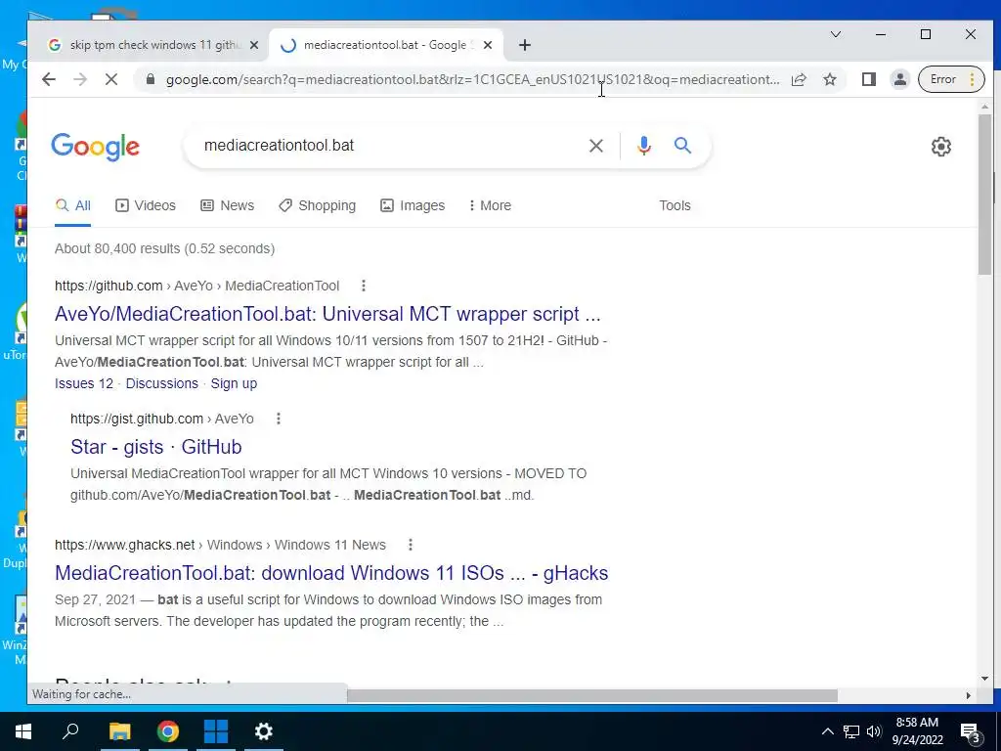Viewport: 1001px width, 751px height.
Task: Open the taskbar clock showing 8:58 AM
Action: (917, 731)
